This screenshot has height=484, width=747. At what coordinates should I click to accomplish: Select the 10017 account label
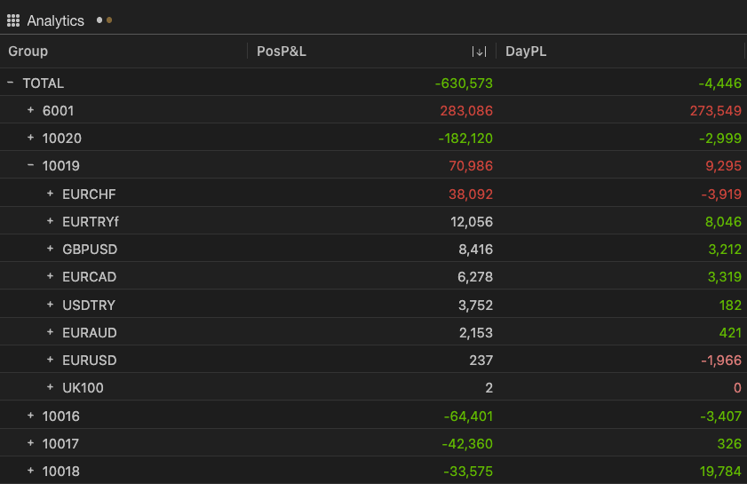(x=60, y=444)
